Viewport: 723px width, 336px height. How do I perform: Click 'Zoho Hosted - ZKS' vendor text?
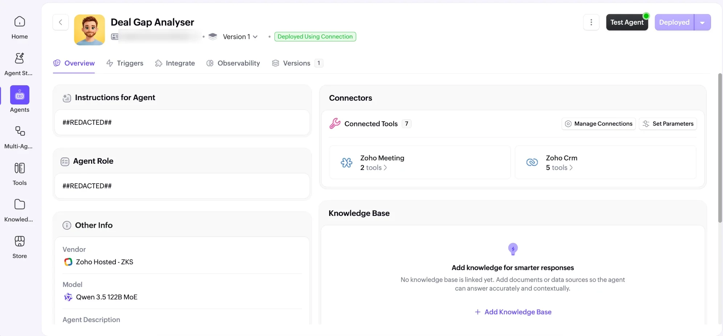(x=105, y=262)
